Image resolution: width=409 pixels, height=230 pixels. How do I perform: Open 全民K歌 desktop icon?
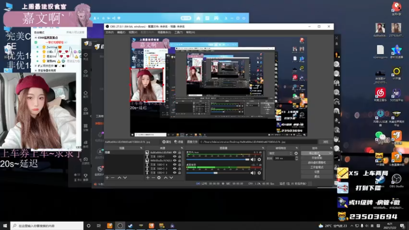point(397,8)
